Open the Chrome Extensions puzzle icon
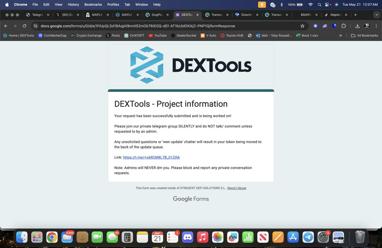 [343, 26]
